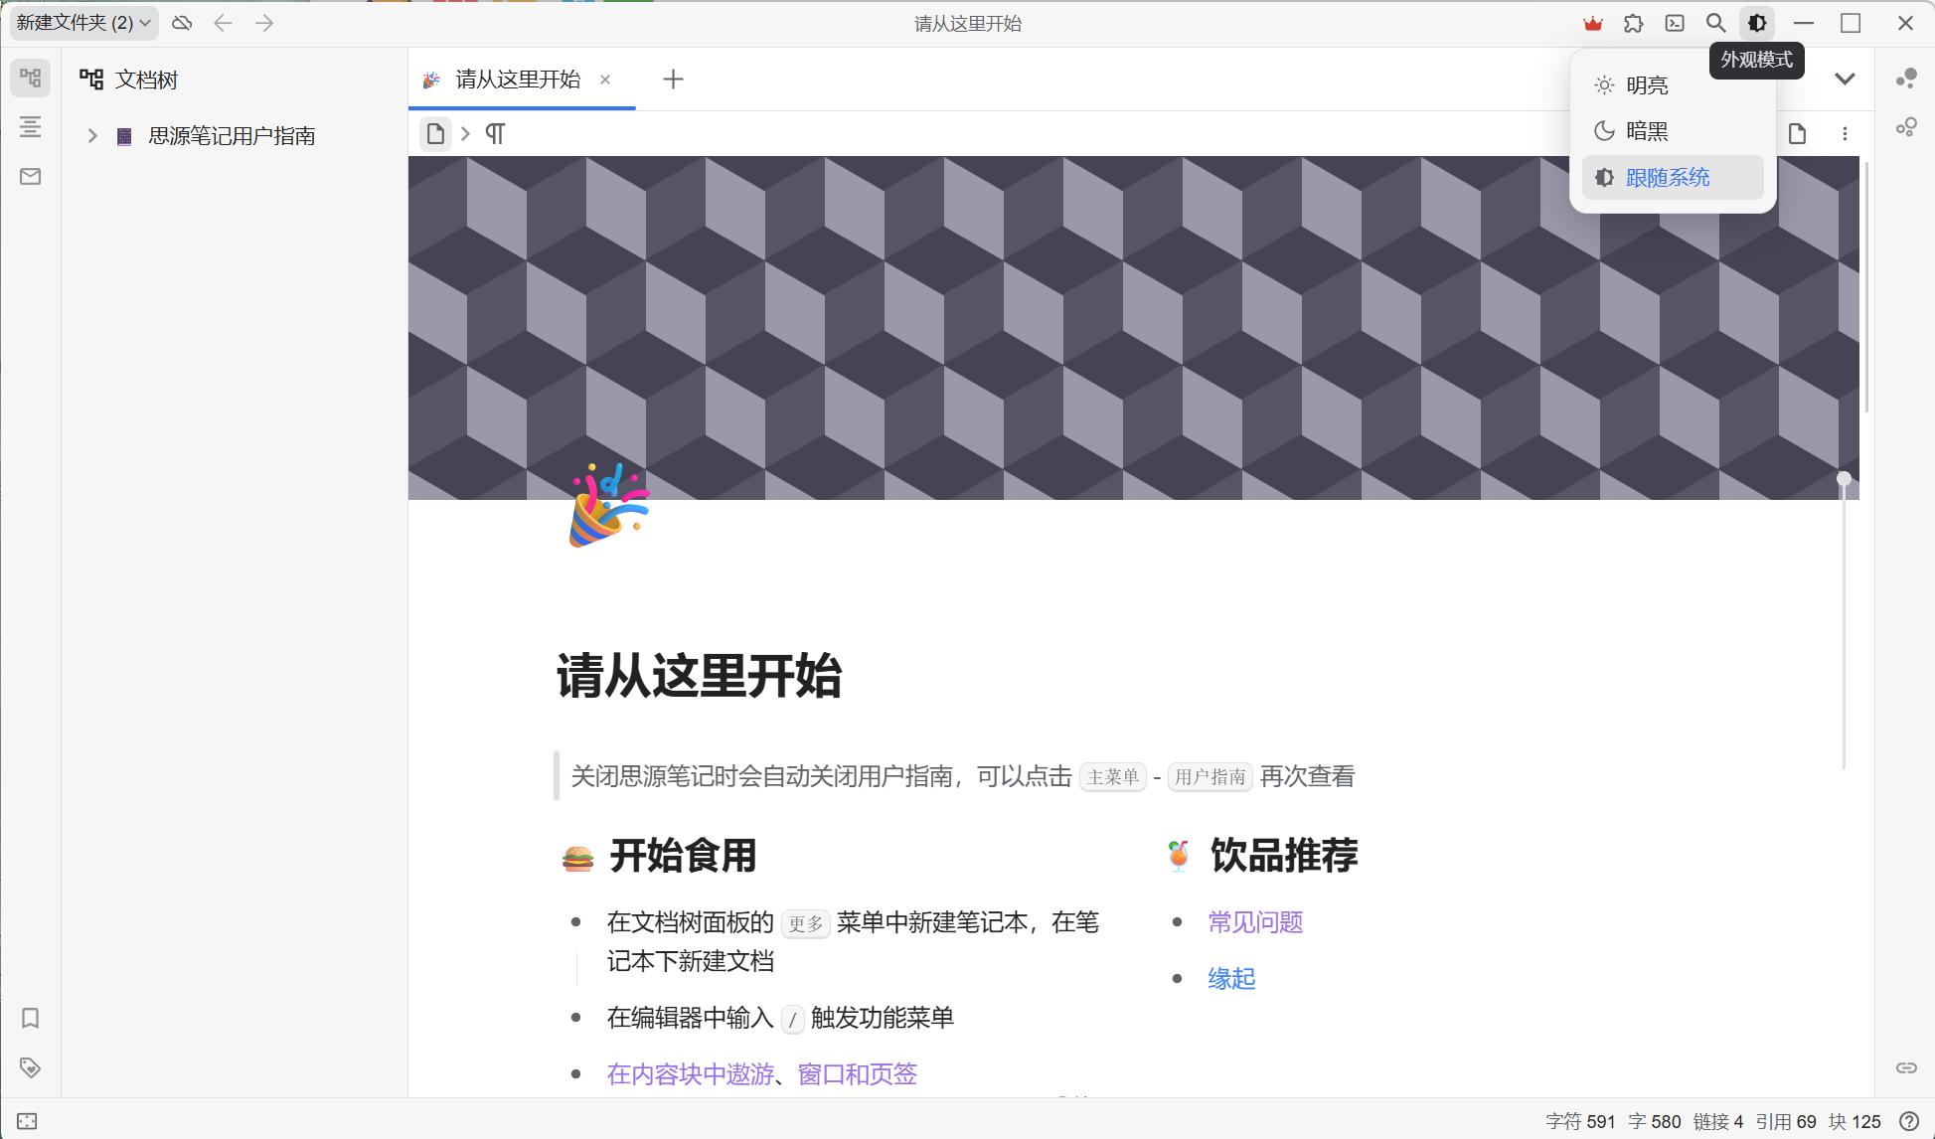Click the cloud sync icon
This screenshot has height=1139, width=1935.
coord(182,22)
